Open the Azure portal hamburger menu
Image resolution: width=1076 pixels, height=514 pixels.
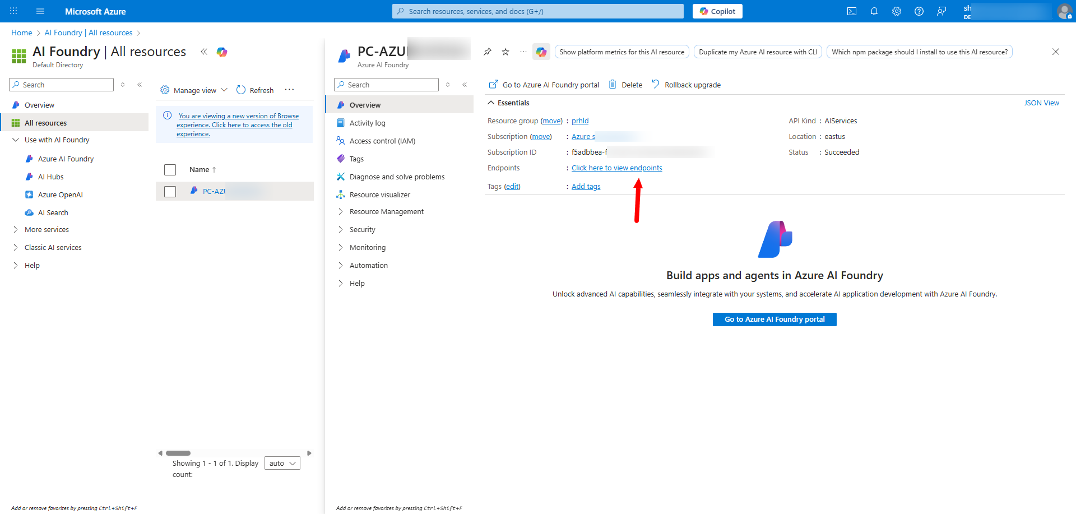40,11
